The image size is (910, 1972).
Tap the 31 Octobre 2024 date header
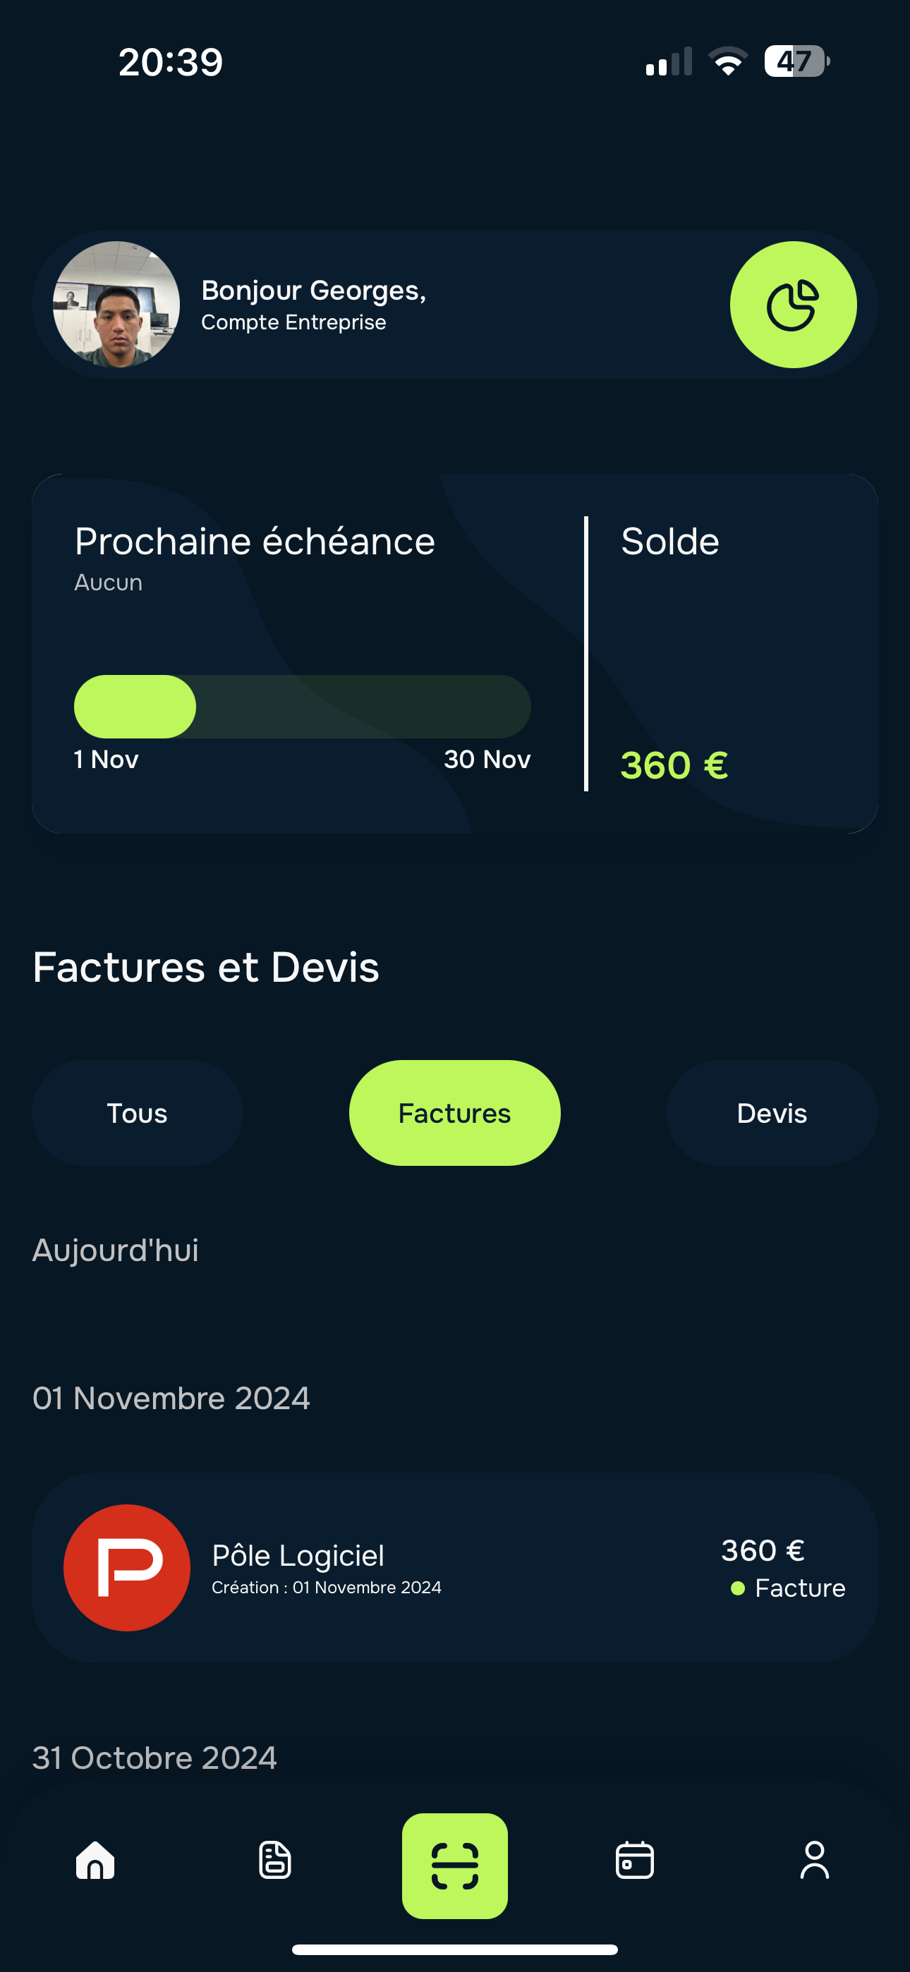154,1758
